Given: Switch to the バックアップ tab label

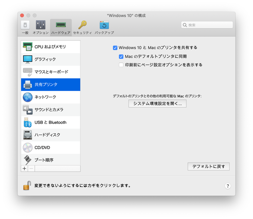Looking at the screenshot, I should click(104, 33).
